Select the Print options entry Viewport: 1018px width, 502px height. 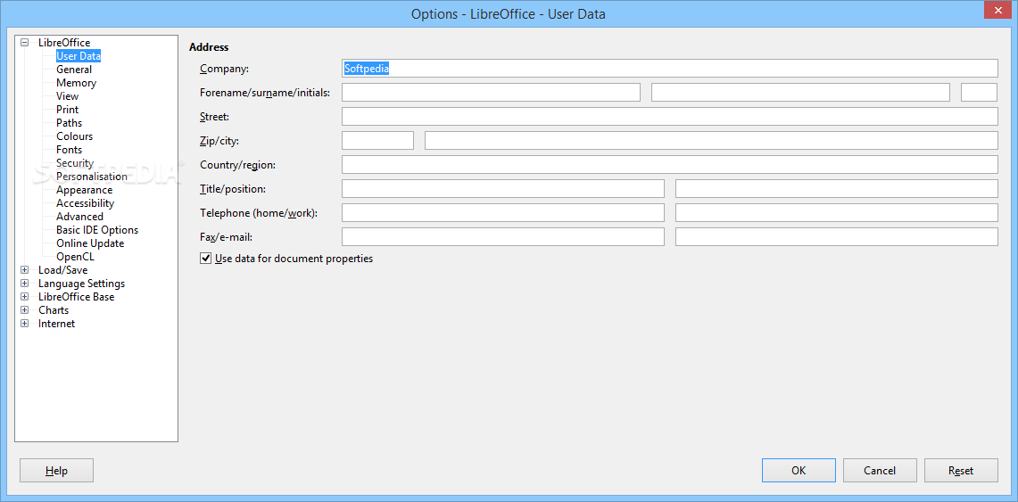tap(68, 110)
